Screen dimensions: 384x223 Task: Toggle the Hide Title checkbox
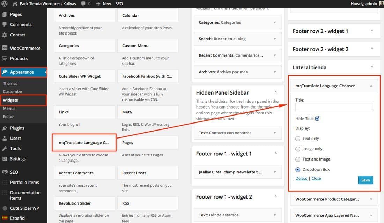pos(317,118)
